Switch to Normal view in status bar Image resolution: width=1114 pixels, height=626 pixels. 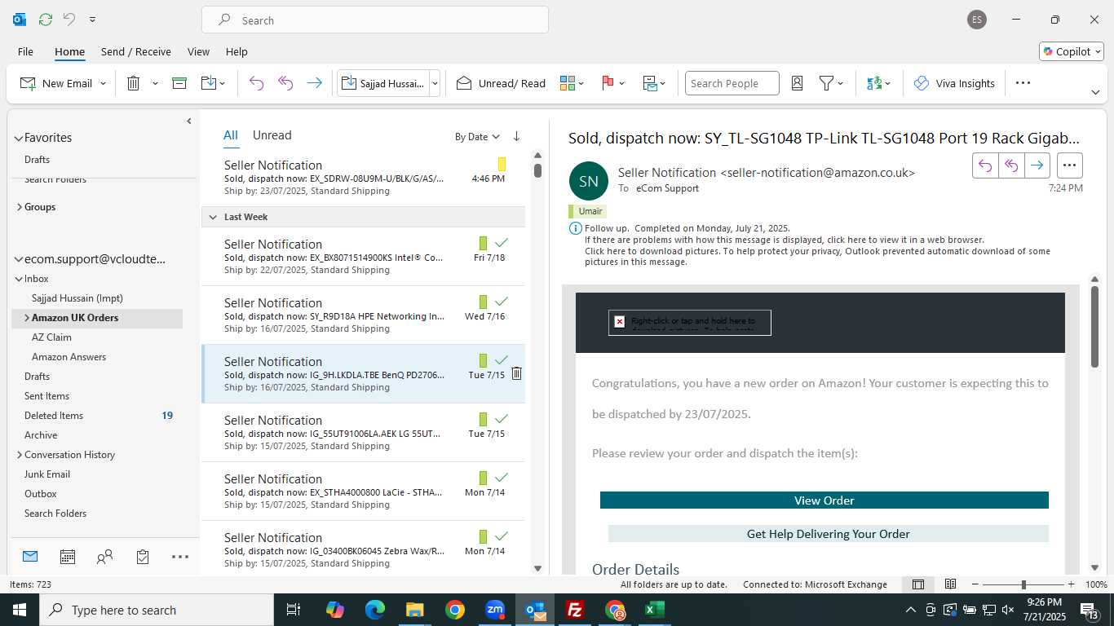[x=918, y=584]
